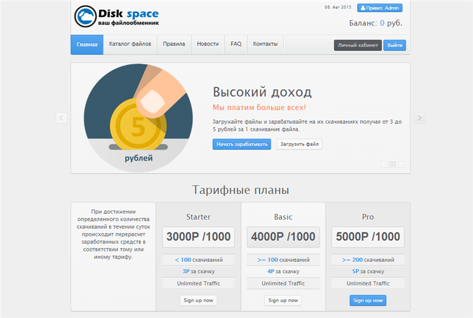Open the Новости menu item
Viewport: 473px width, 318px height.
(208, 44)
